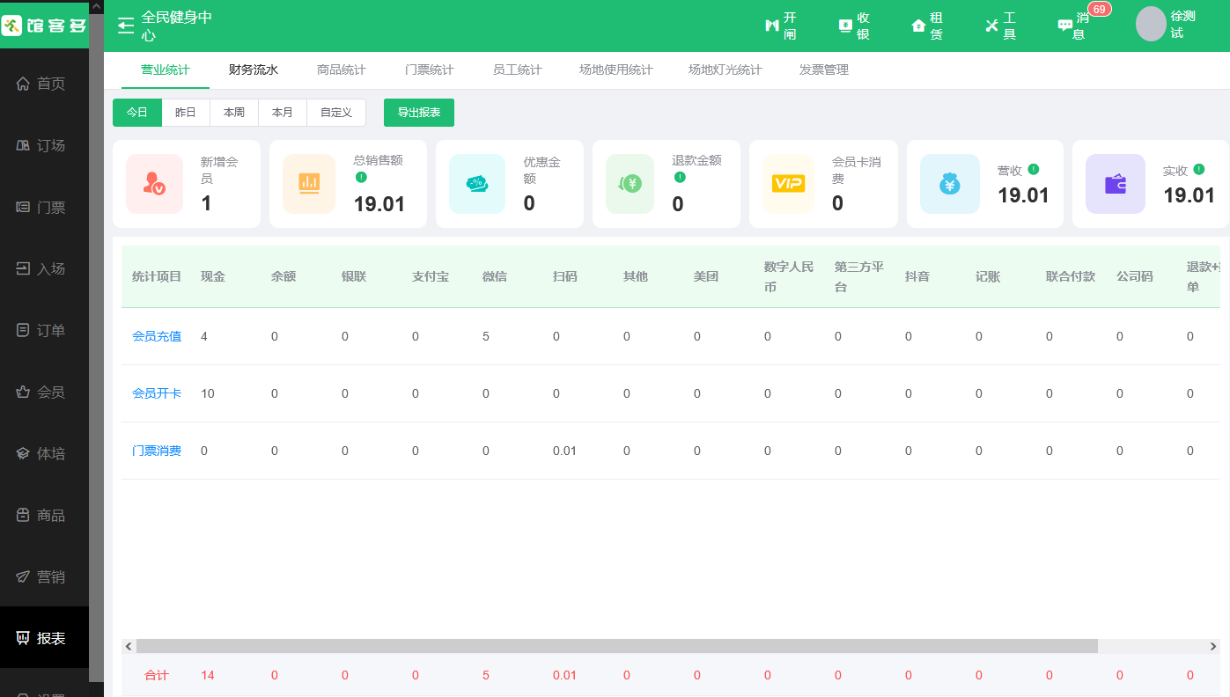
Task: Click the table scrollbar left arrow
Action: click(129, 646)
